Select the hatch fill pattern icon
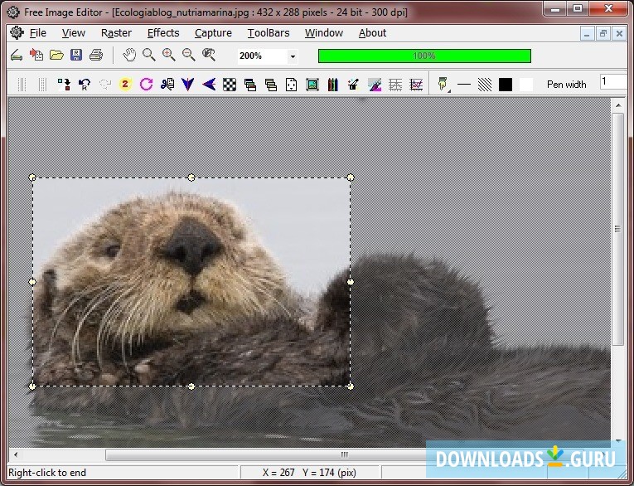 (485, 85)
